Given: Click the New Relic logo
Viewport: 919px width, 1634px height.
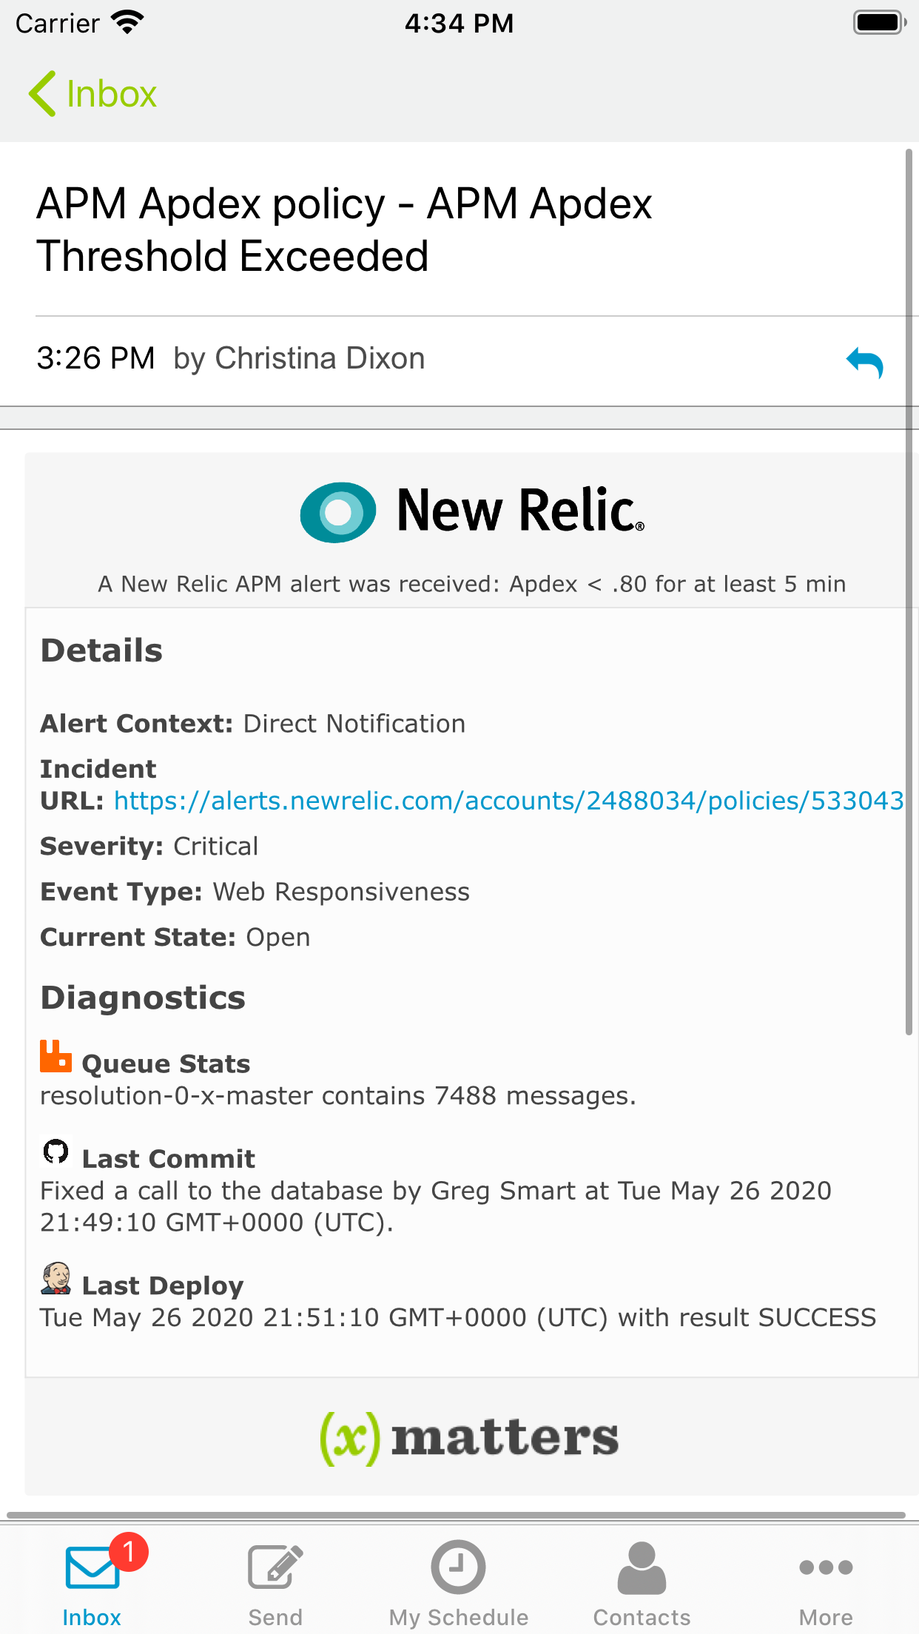Looking at the screenshot, I should [x=471, y=511].
